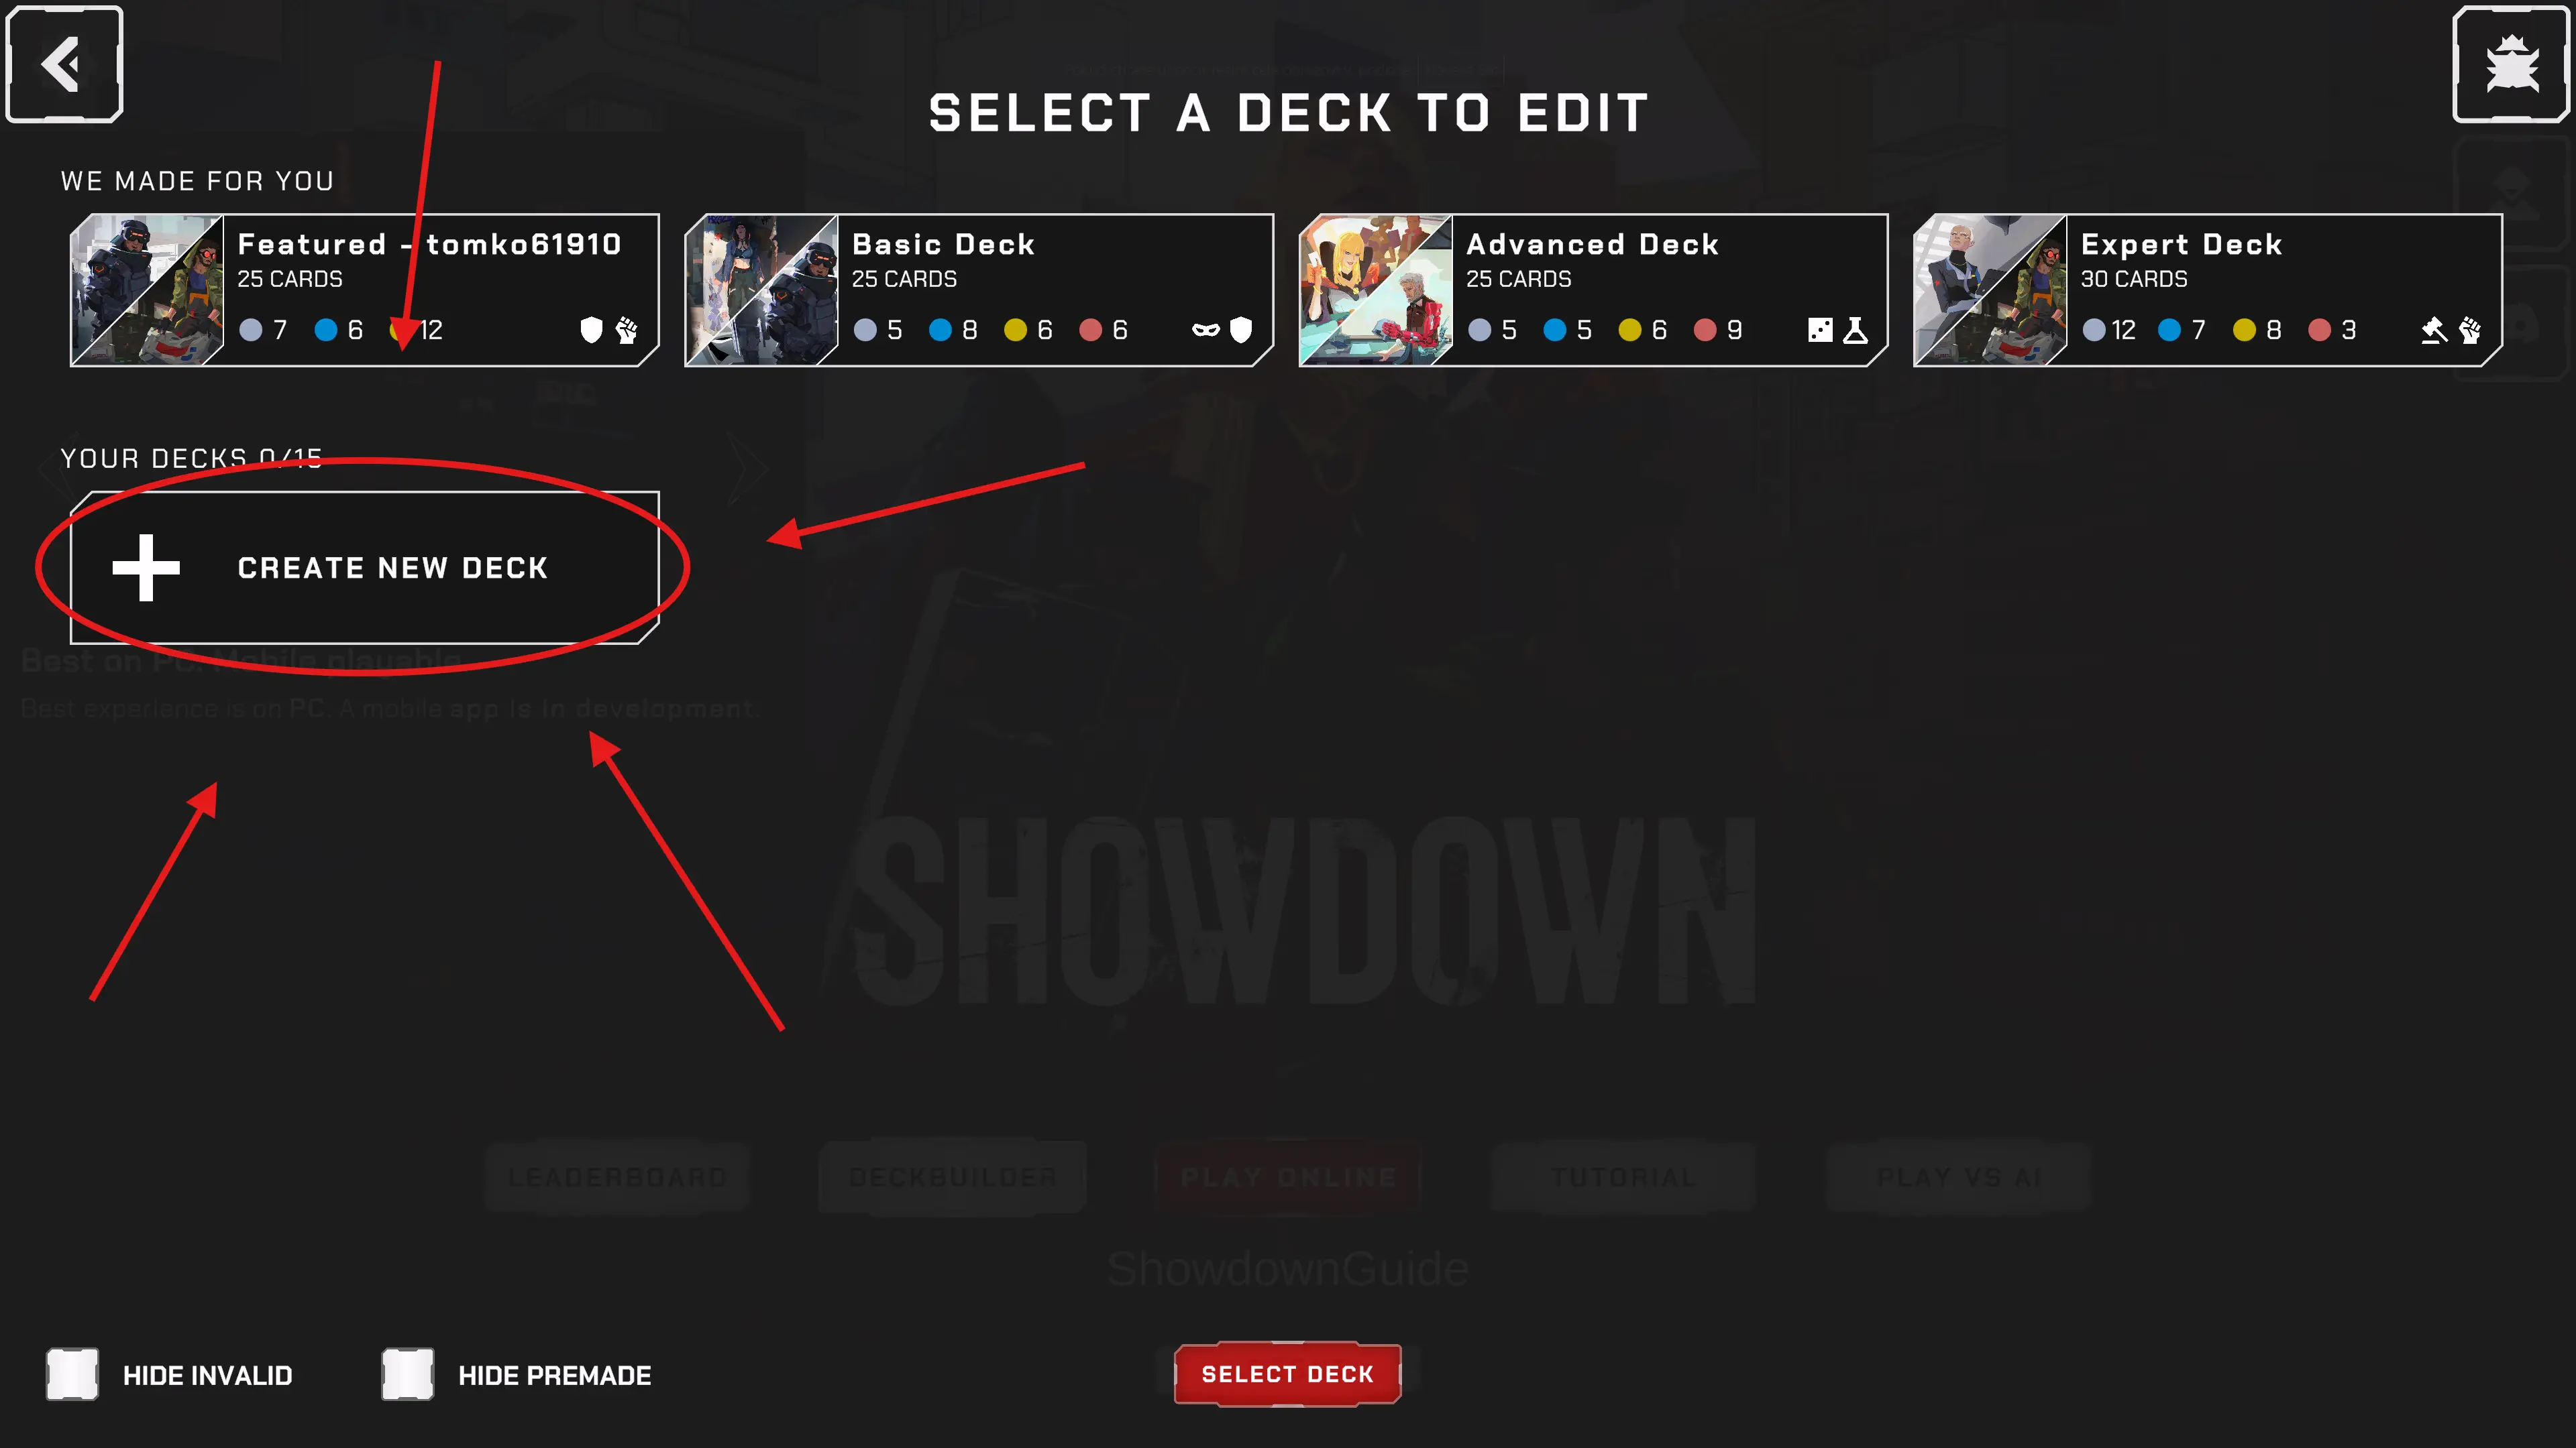Click shield icon on Featured deck
The image size is (2576, 1448).
pos(591,330)
